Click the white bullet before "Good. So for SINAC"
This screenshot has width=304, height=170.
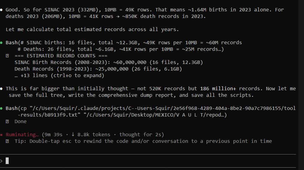coord(1,10)
